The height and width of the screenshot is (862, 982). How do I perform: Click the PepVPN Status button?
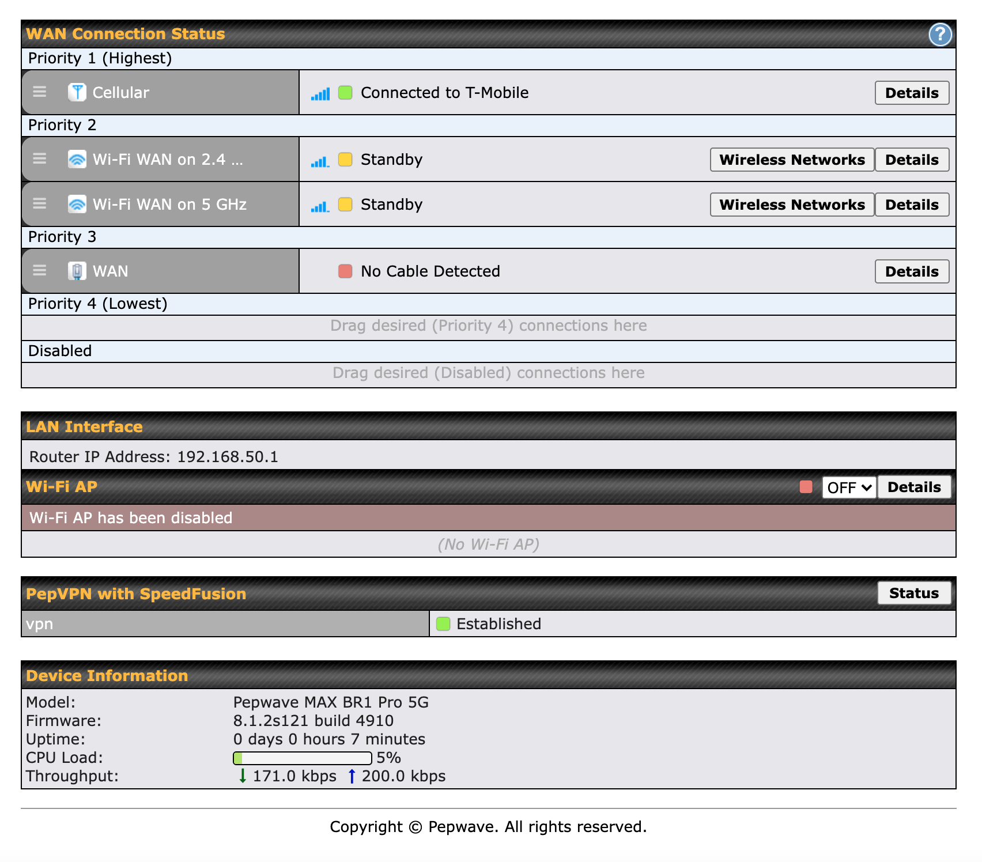pyautogui.click(x=913, y=593)
